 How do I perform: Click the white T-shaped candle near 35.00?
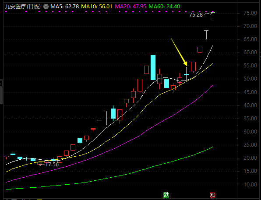pos(106,118)
